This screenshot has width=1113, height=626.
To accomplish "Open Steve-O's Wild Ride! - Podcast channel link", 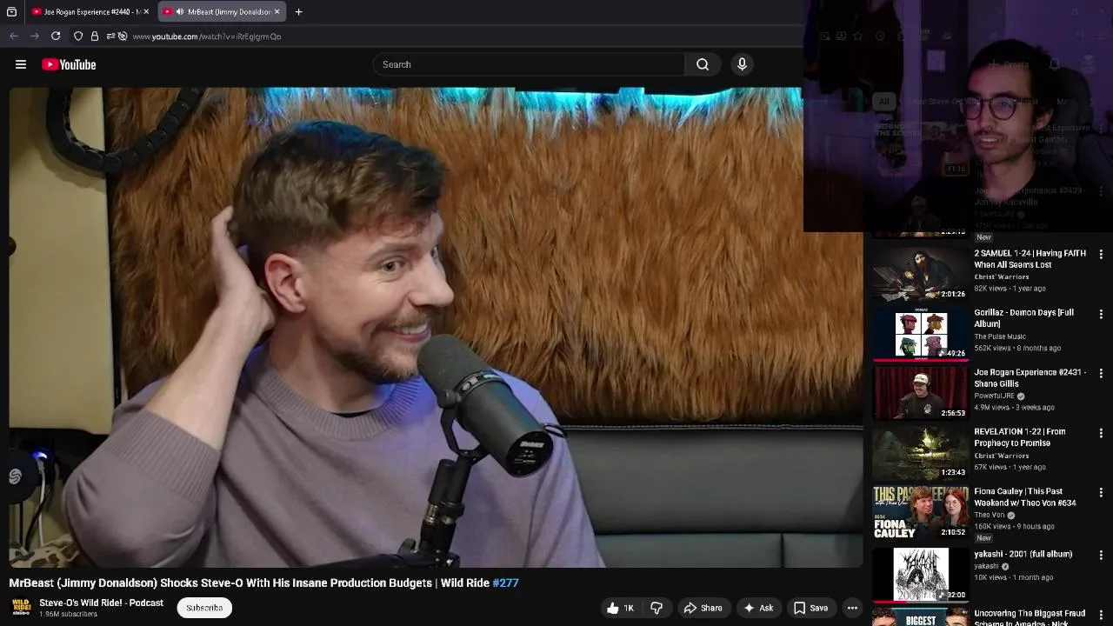I will coord(101,603).
